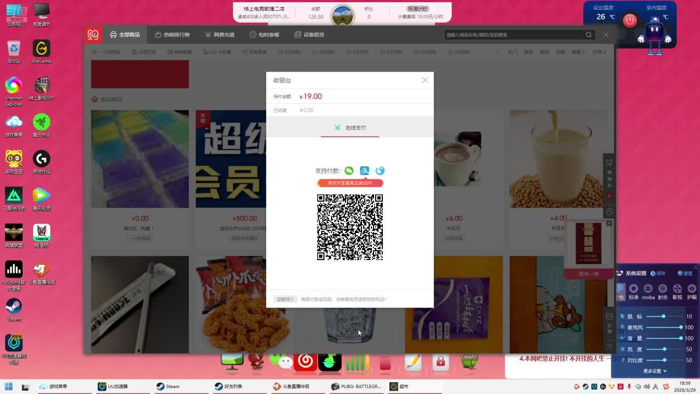Select the soy milk ¥4.00 product thumbnail
This screenshot has height=394, width=700.
(558, 159)
